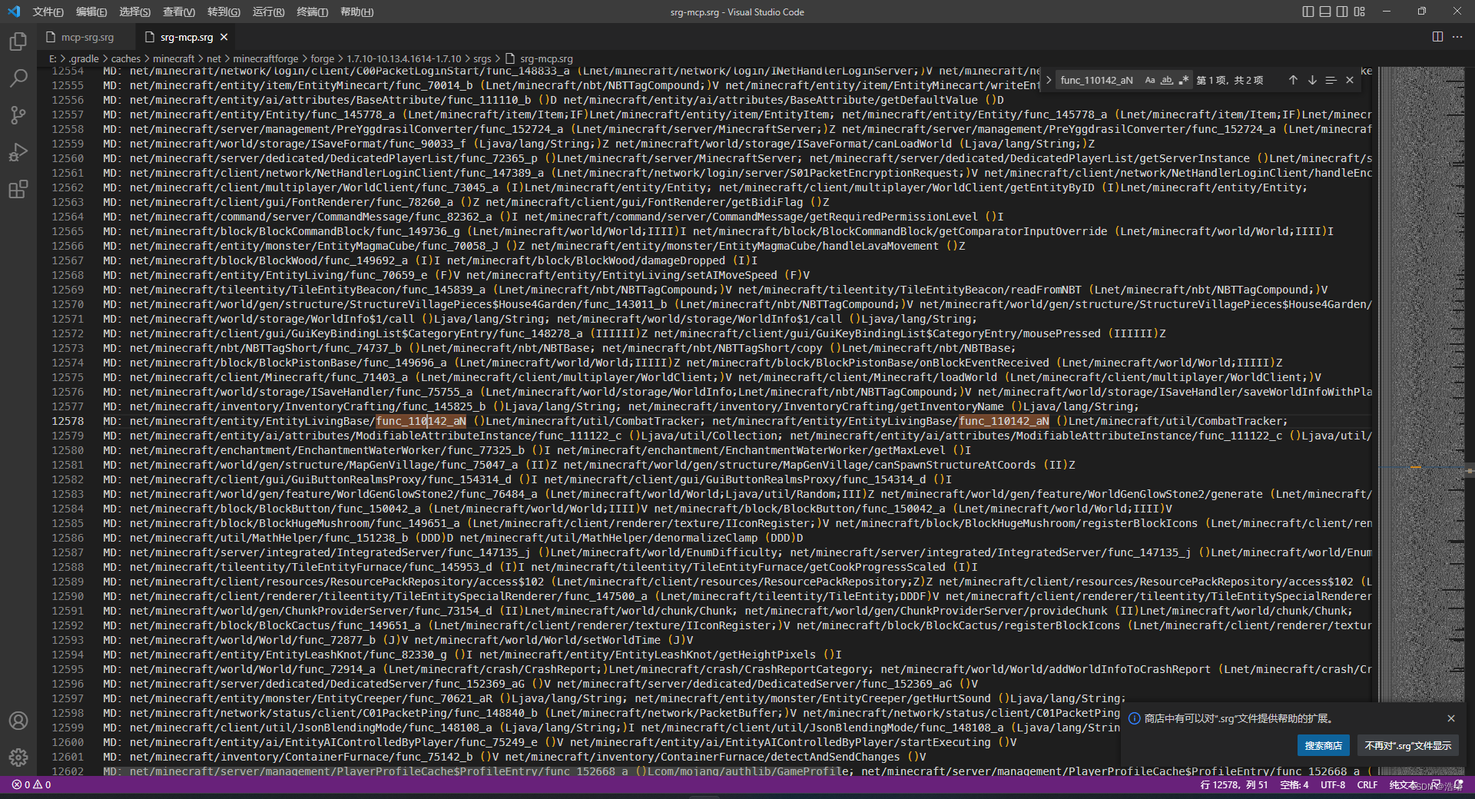Go to next find match
1475x799 pixels.
point(1312,80)
